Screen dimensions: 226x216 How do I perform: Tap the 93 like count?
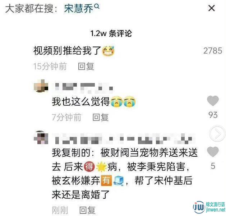tap(213, 115)
